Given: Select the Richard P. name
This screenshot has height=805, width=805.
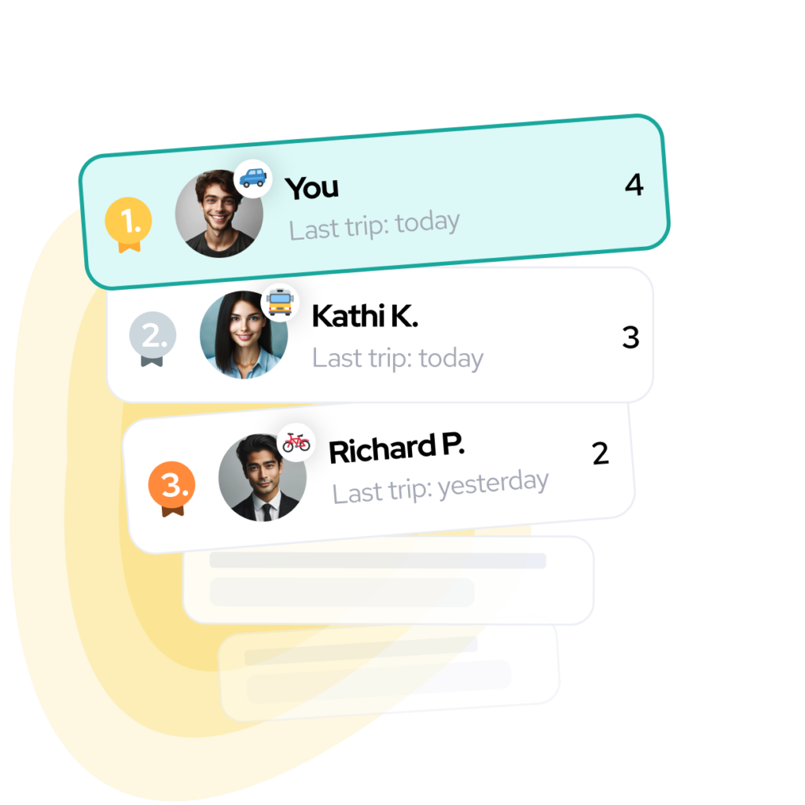Looking at the screenshot, I should [396, 448].
